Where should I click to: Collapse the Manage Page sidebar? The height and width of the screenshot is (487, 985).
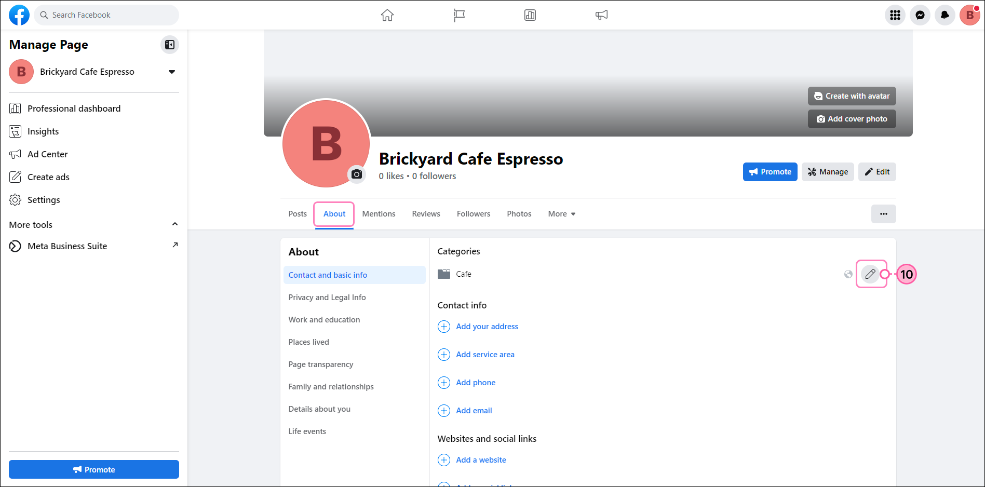pyautogui.click(x=170, y=45)
